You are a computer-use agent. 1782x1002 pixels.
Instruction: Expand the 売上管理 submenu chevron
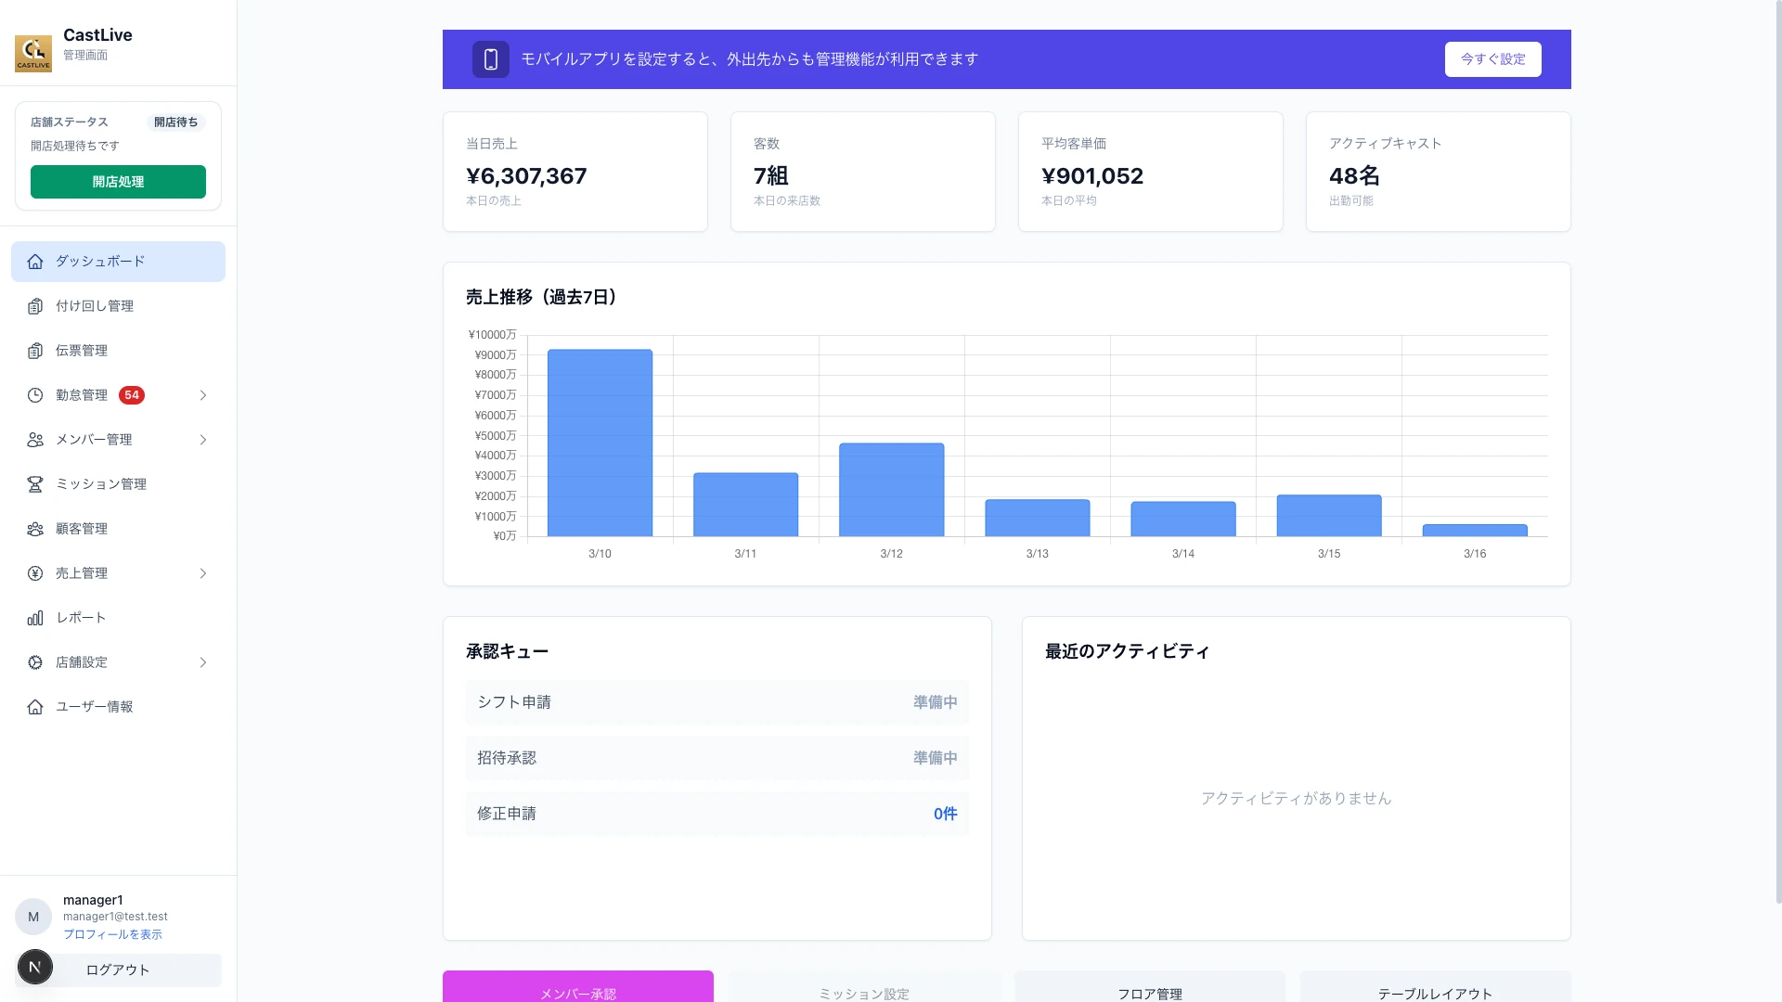click(x=203, y=572)
